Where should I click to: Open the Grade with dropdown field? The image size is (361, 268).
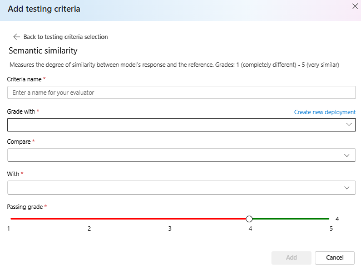click(x=172, y=125)
